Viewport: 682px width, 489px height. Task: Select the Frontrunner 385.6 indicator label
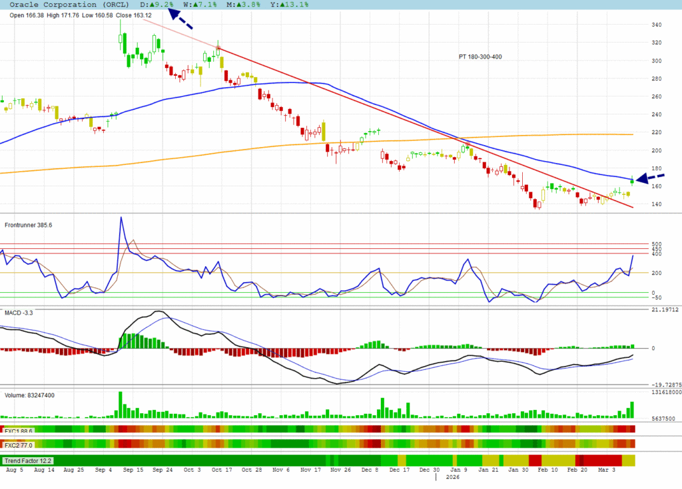coord(28,225)
